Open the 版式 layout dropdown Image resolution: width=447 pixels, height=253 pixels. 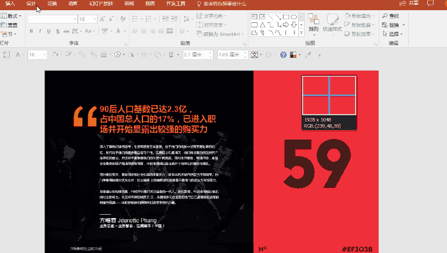(11, 16)
